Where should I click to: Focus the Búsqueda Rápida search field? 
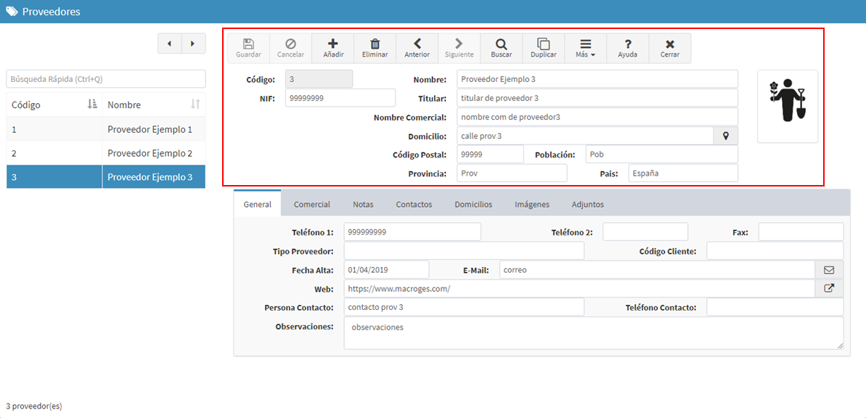click(x=106, y=79)
